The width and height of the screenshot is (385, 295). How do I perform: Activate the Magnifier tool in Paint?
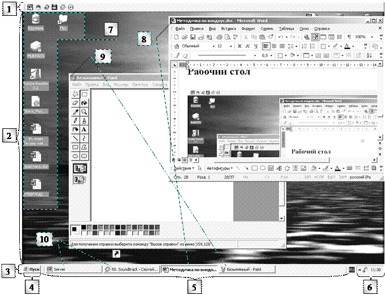point(84,112)
